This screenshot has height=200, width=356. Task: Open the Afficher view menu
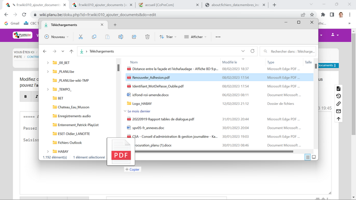[196, 37]
